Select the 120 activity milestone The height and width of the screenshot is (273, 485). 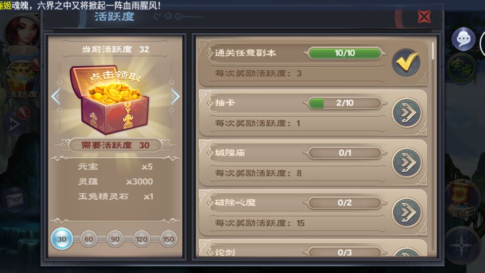pos(141,239)
